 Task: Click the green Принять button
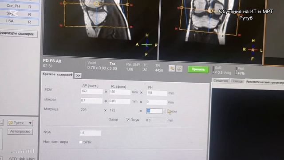(x=198, y=69)
